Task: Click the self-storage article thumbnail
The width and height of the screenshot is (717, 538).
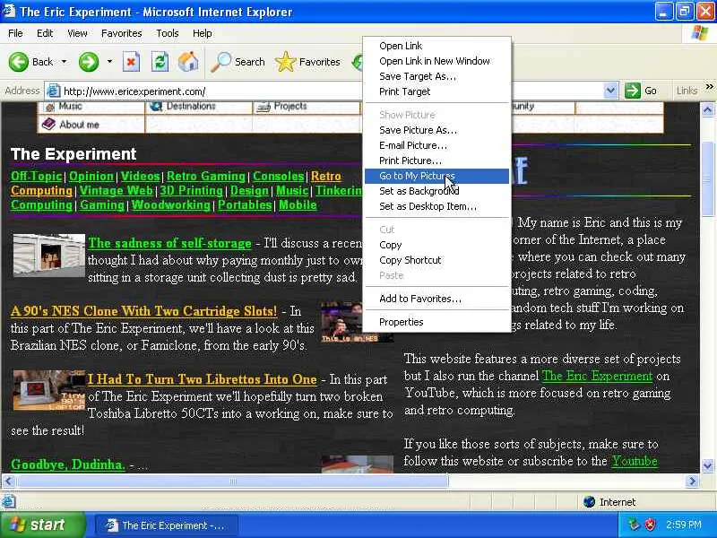Action: (x=49, y=256)
